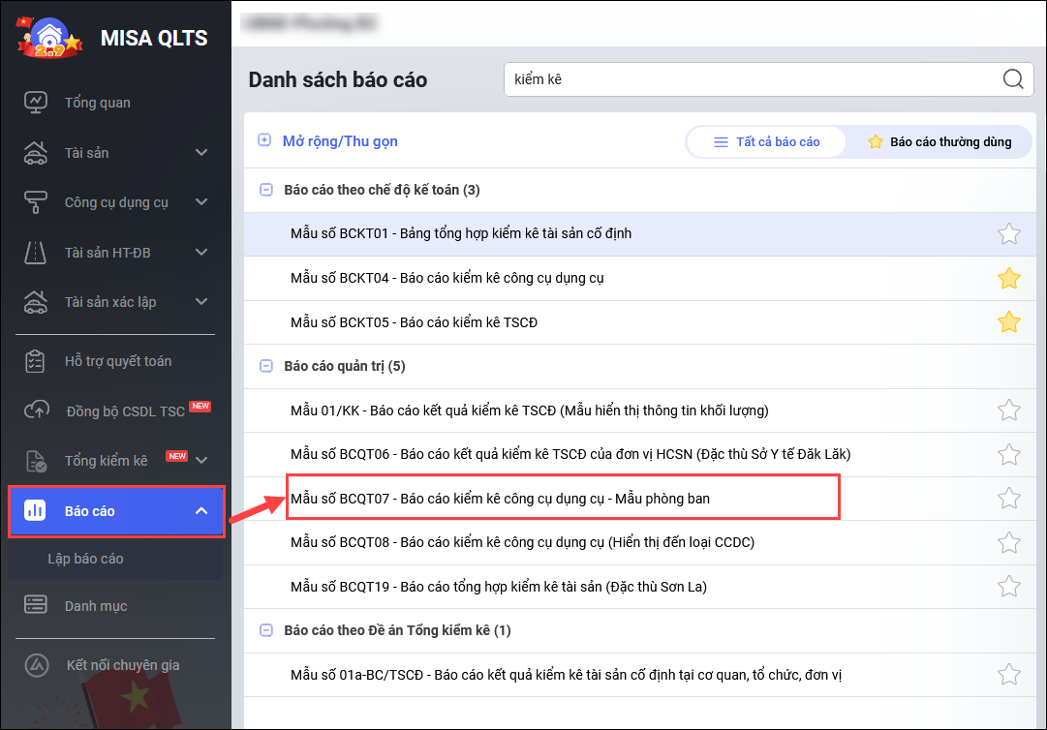This screenshot has height=730, width=1047.
Task: Click the Mở rộng/Thu gọn link
Action: point(340,140)
